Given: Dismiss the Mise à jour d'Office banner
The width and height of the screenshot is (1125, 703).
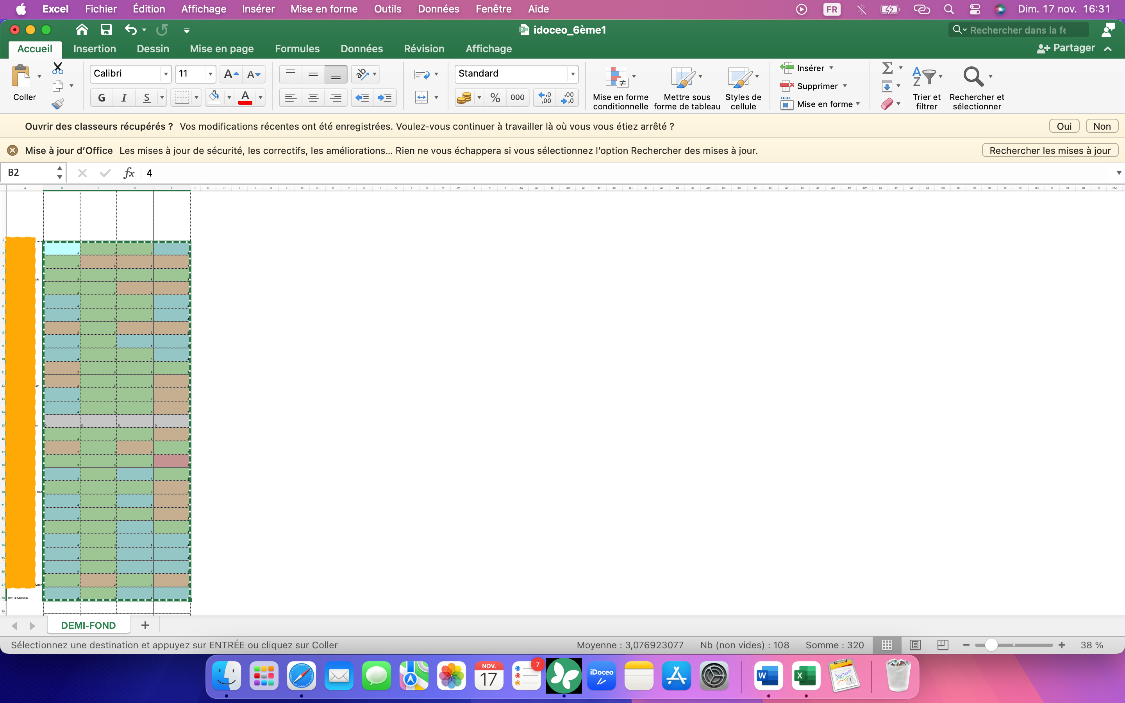Looking at the screenshot, I should pos(12,151).
